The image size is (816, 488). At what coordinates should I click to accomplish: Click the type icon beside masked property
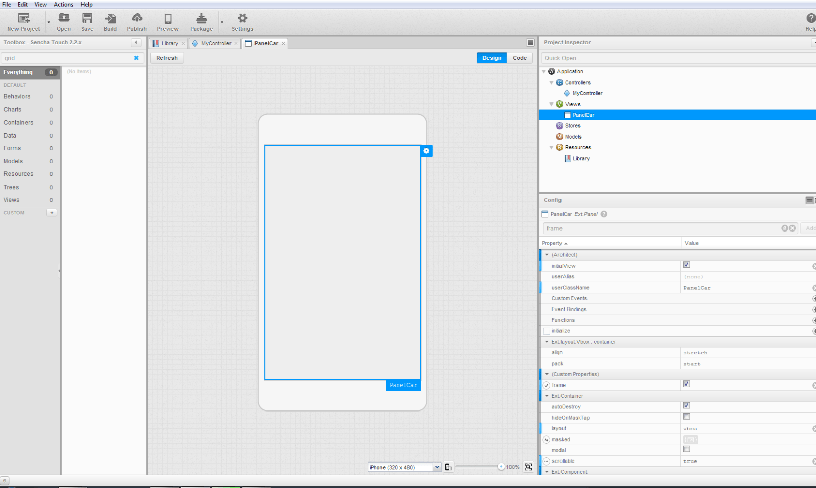coord(546,440)
